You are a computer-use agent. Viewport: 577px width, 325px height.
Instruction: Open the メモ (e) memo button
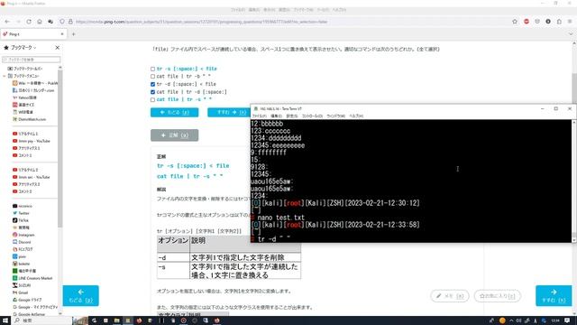point(450,296)
